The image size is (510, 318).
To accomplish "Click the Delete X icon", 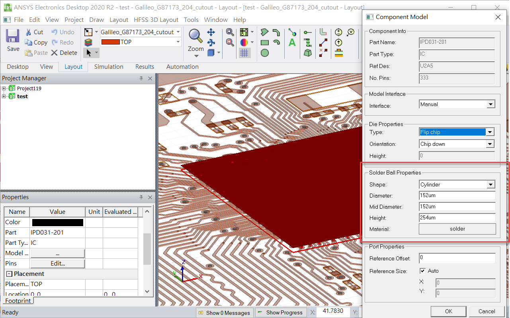I will [54, 52].
